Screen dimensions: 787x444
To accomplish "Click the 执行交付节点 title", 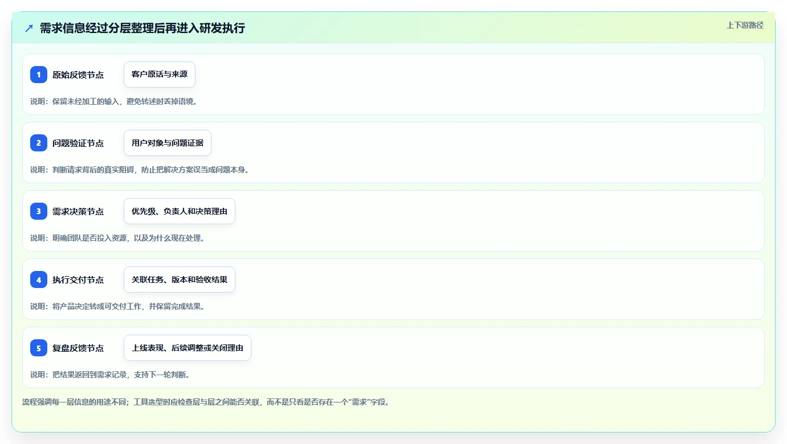I will pos(78,279).
